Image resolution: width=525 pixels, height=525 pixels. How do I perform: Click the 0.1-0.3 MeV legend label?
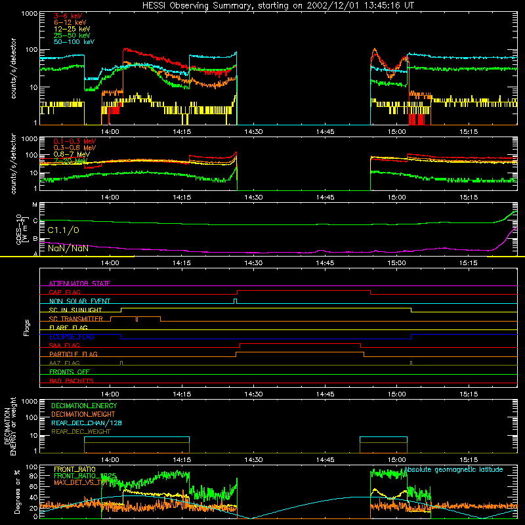point(75,141)
